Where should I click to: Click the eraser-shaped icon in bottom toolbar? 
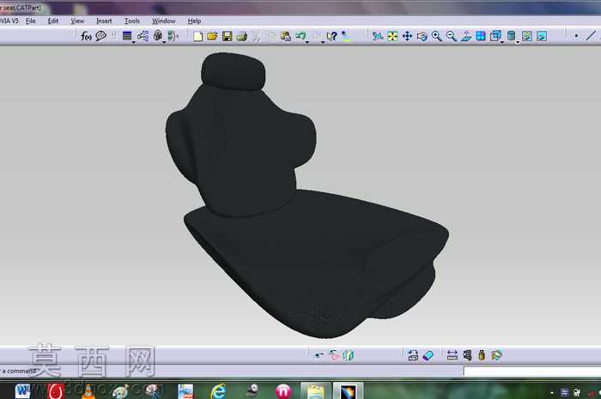pyautogui.click(x=428, y=356)
